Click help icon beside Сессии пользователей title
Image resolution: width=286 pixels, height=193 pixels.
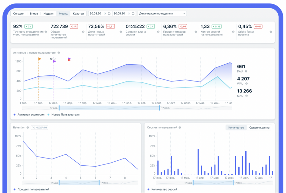coord(180,128)
